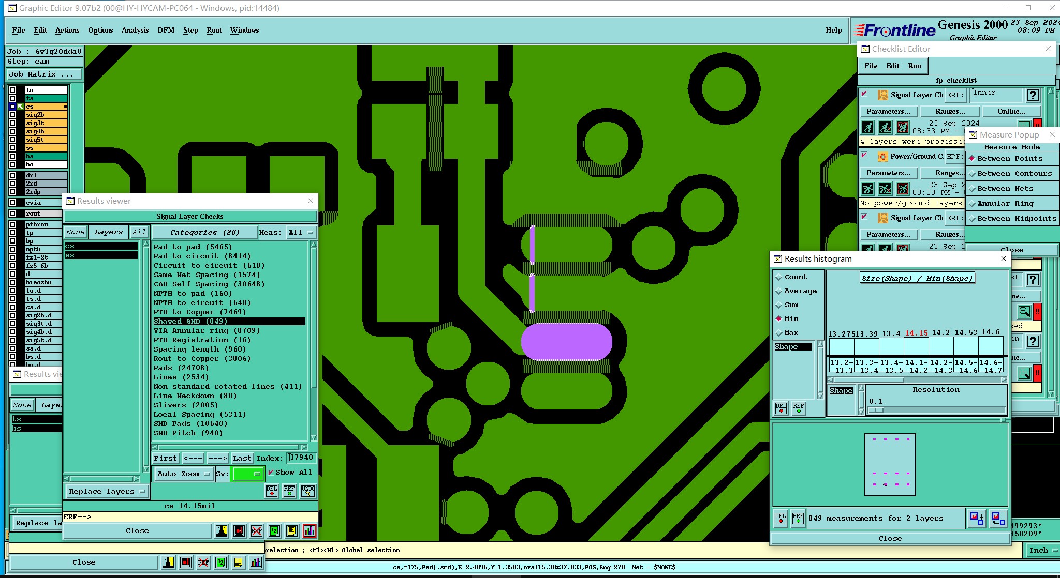Open the Analysis menu
This screenshot has height=578, width=1060.
point(135,30)
